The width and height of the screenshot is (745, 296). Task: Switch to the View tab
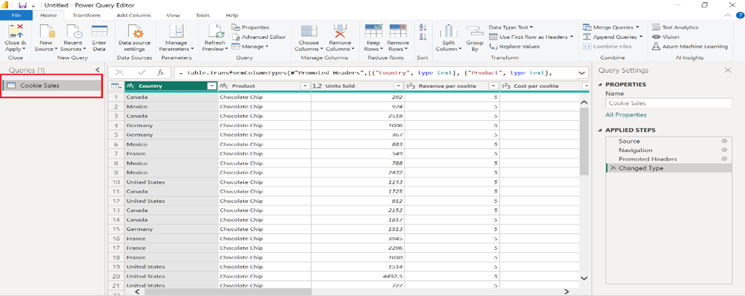[x=173, y=15]
